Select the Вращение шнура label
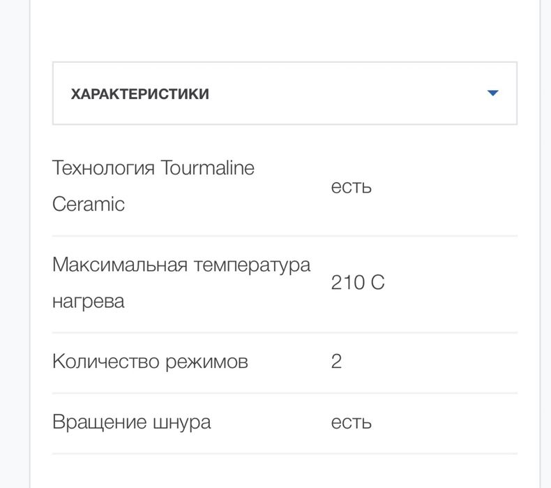Image resolution: width=551 pixels, height=488 pixels. tap(131, 422)
